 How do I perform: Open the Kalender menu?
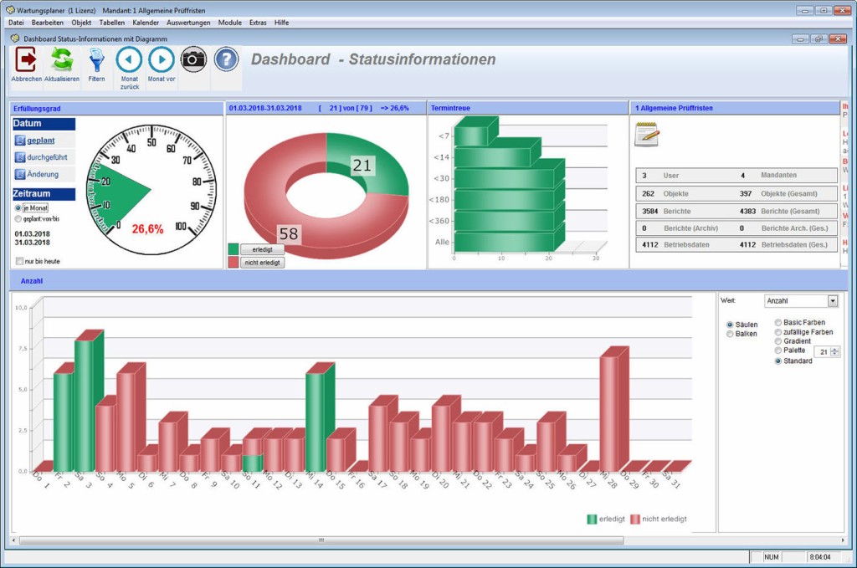[146, 23]
